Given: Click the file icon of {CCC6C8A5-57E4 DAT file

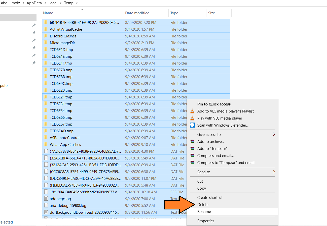Looking at the screenshot, I should [46, 172].
